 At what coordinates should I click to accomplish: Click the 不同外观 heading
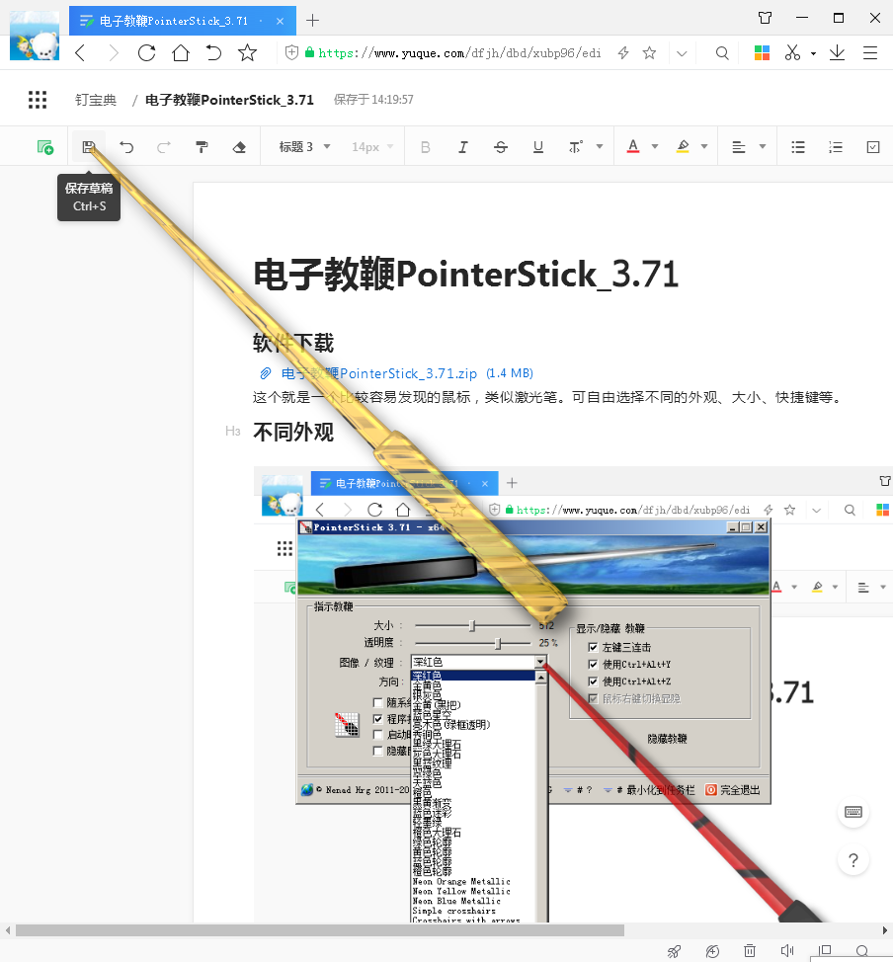[x=293, y=432]
